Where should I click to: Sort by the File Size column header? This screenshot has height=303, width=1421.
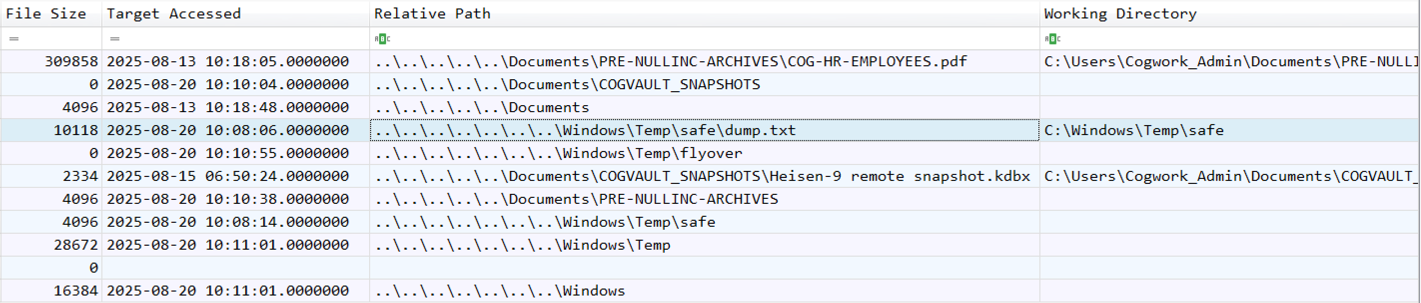point(46,14)
